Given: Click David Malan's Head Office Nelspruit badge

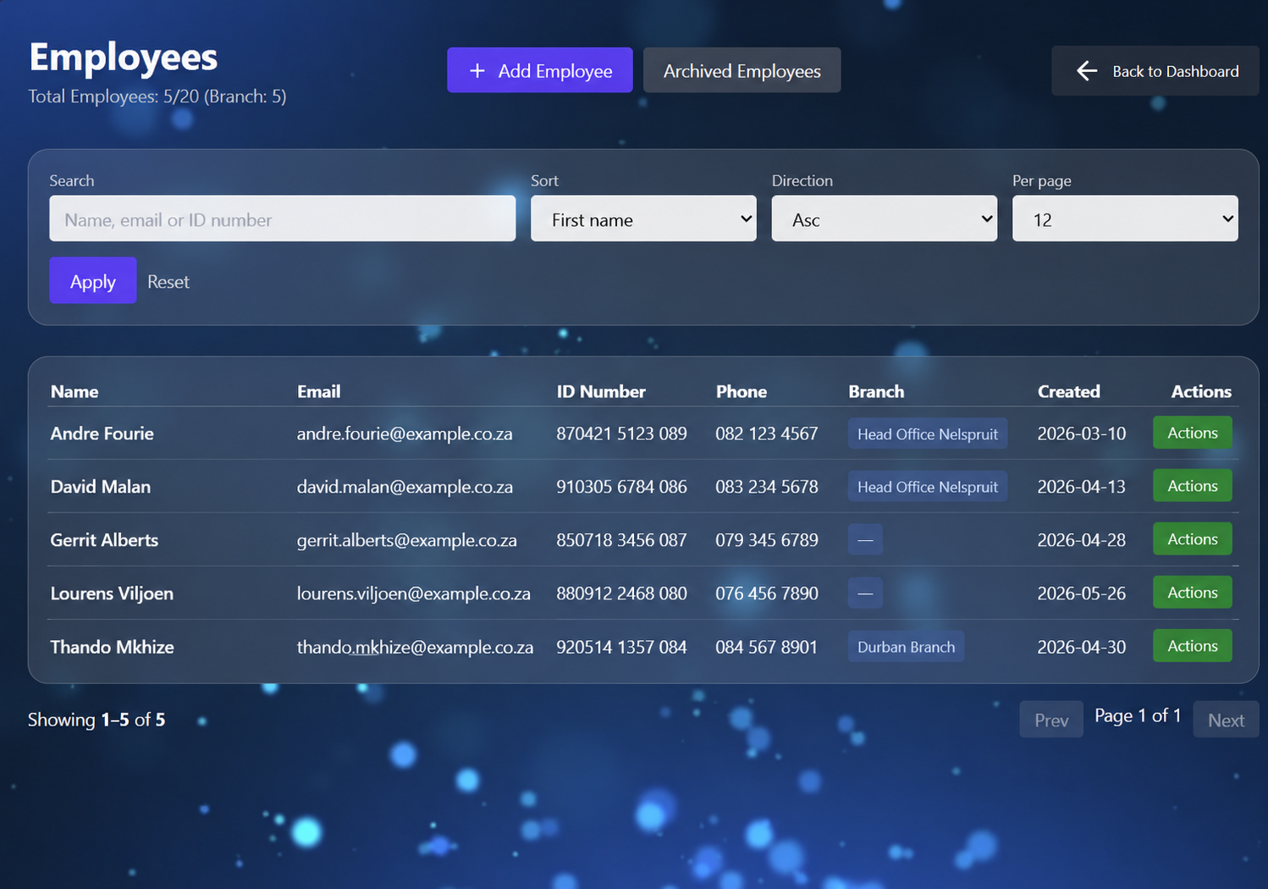Looking at the screenshot, I should click(x=928, y=487).
